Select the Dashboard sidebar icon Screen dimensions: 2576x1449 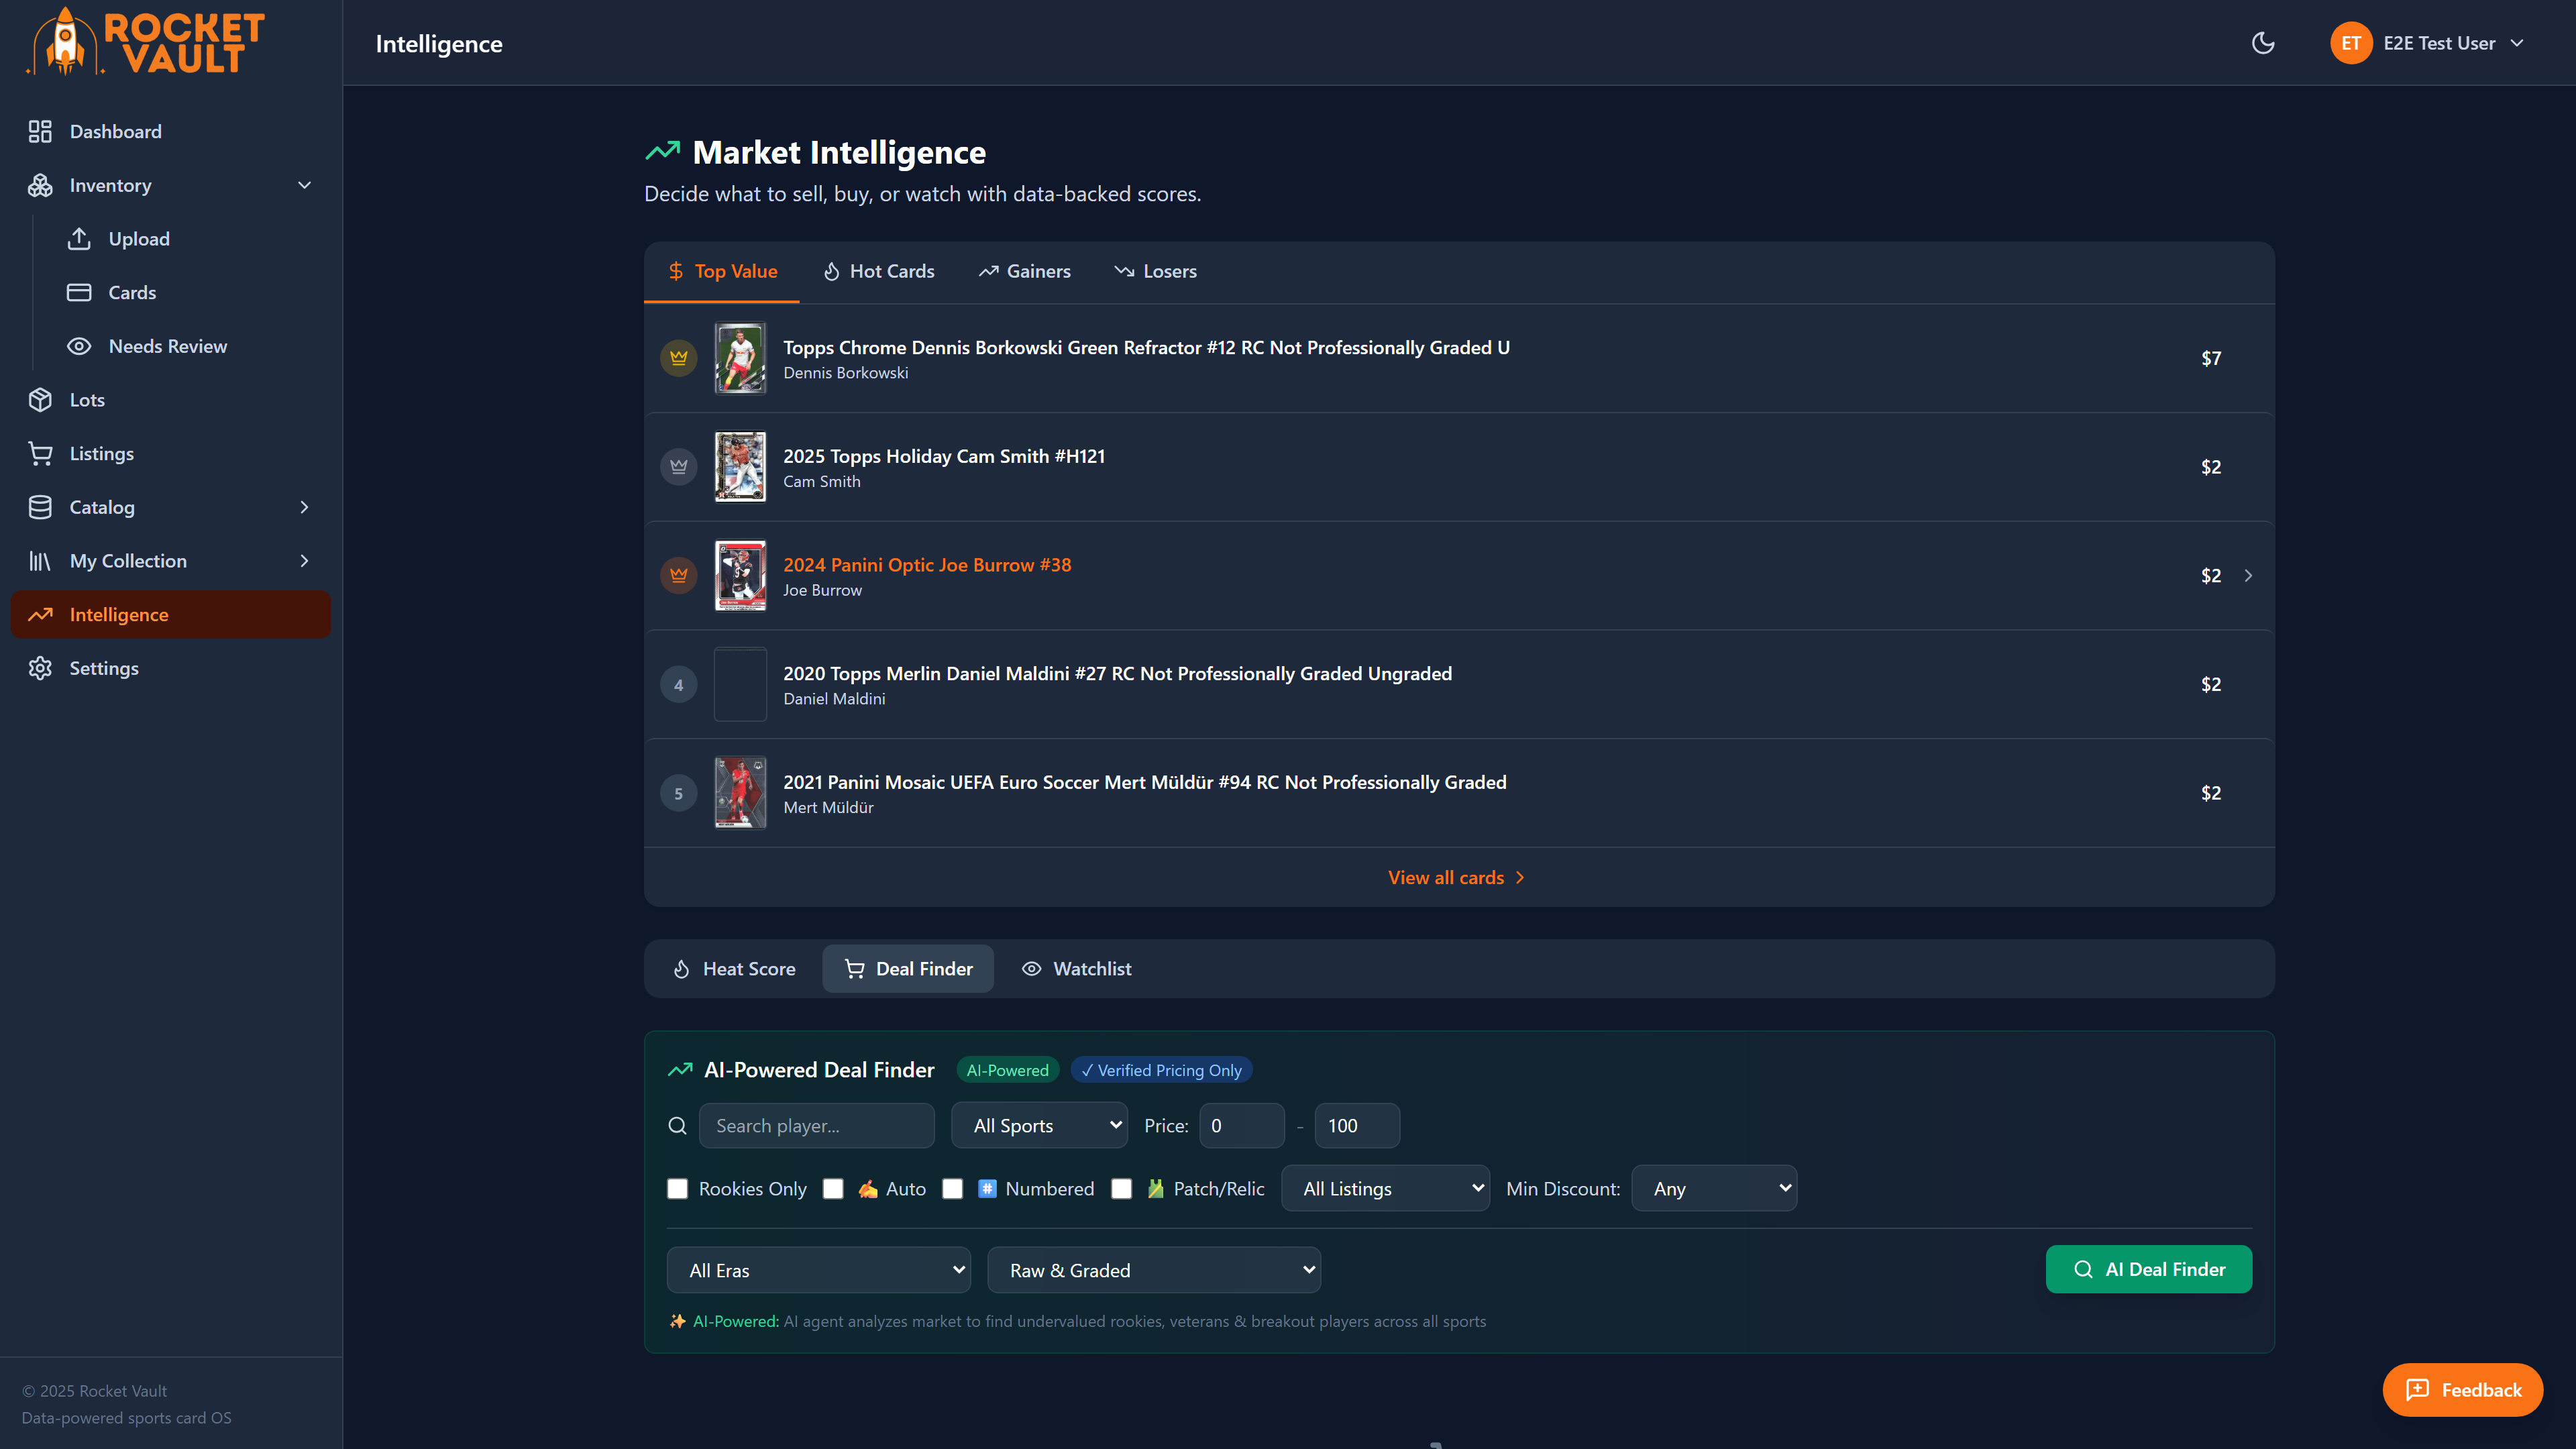40,131
